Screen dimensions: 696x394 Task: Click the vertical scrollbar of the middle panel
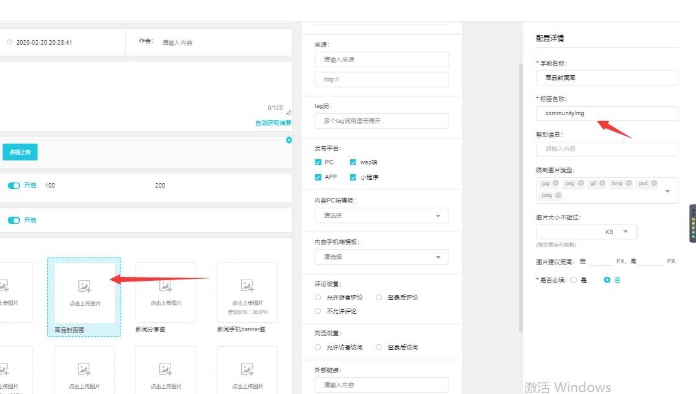click(520, 198)
